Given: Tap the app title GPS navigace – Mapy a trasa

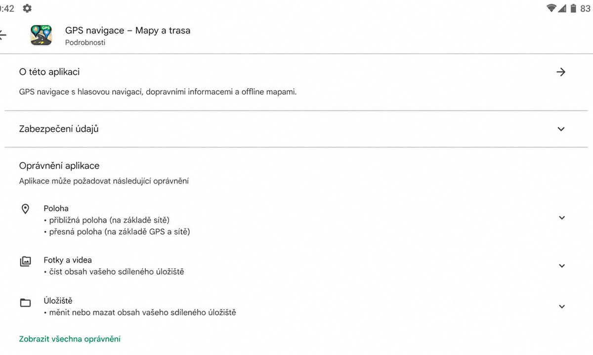Looking at the screenshot, I should click(x=127, y=31).
